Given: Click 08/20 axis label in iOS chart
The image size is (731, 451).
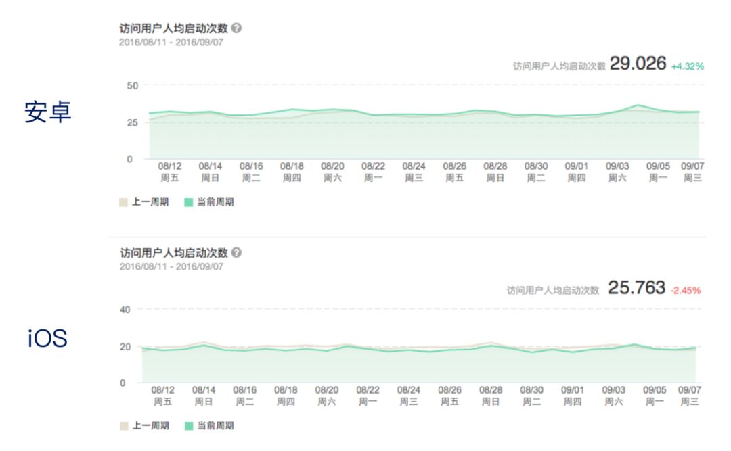Looking at the screenshot, I should point(327,390).
